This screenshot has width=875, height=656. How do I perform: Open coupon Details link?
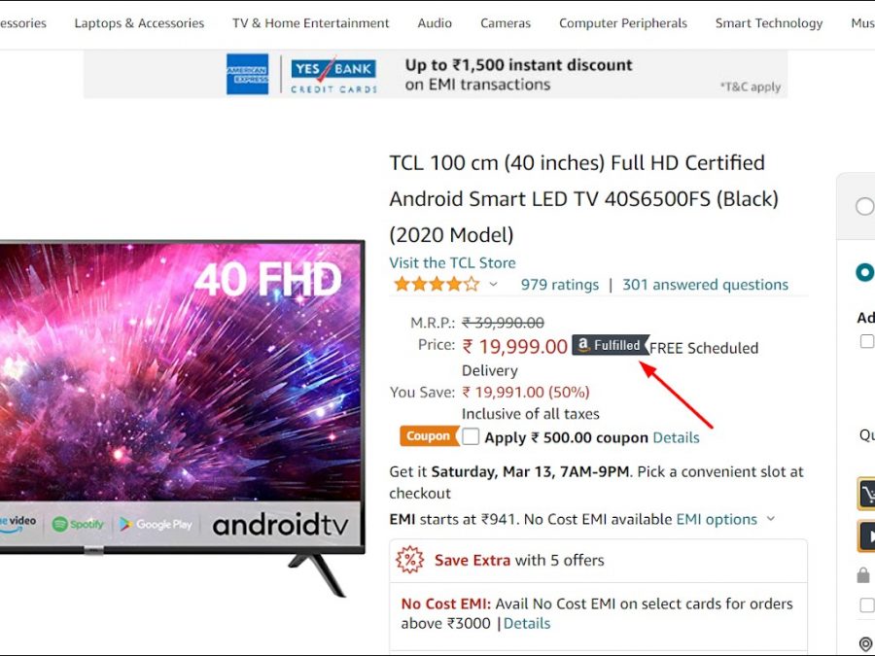click(676, 437)
